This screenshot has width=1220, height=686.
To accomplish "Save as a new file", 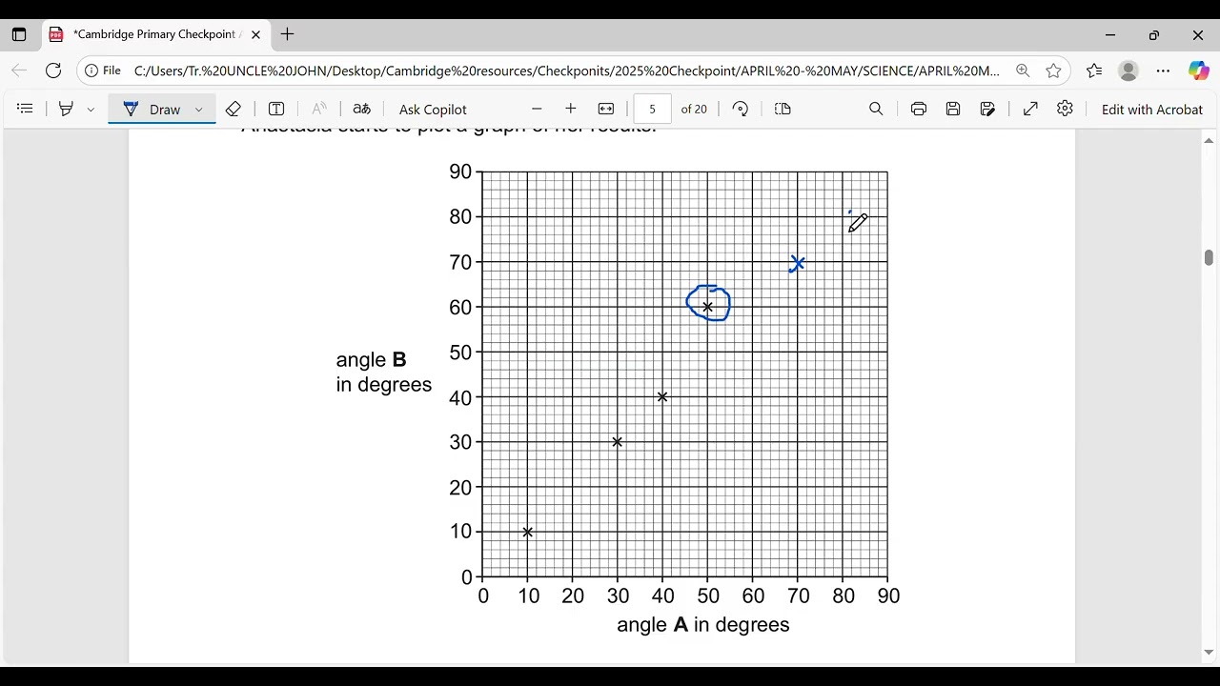I will click(x=988, y=110).
